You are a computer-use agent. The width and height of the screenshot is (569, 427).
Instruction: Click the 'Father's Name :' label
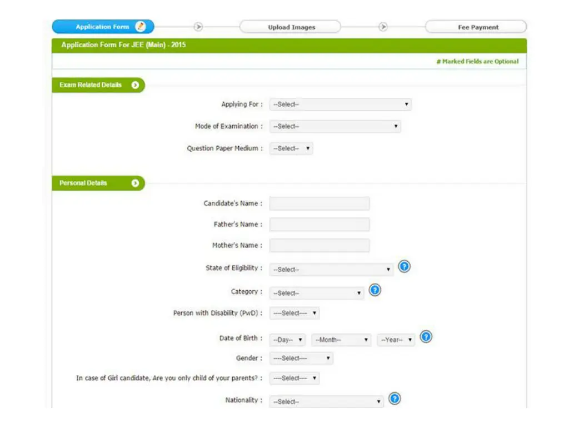coord(238,225)
